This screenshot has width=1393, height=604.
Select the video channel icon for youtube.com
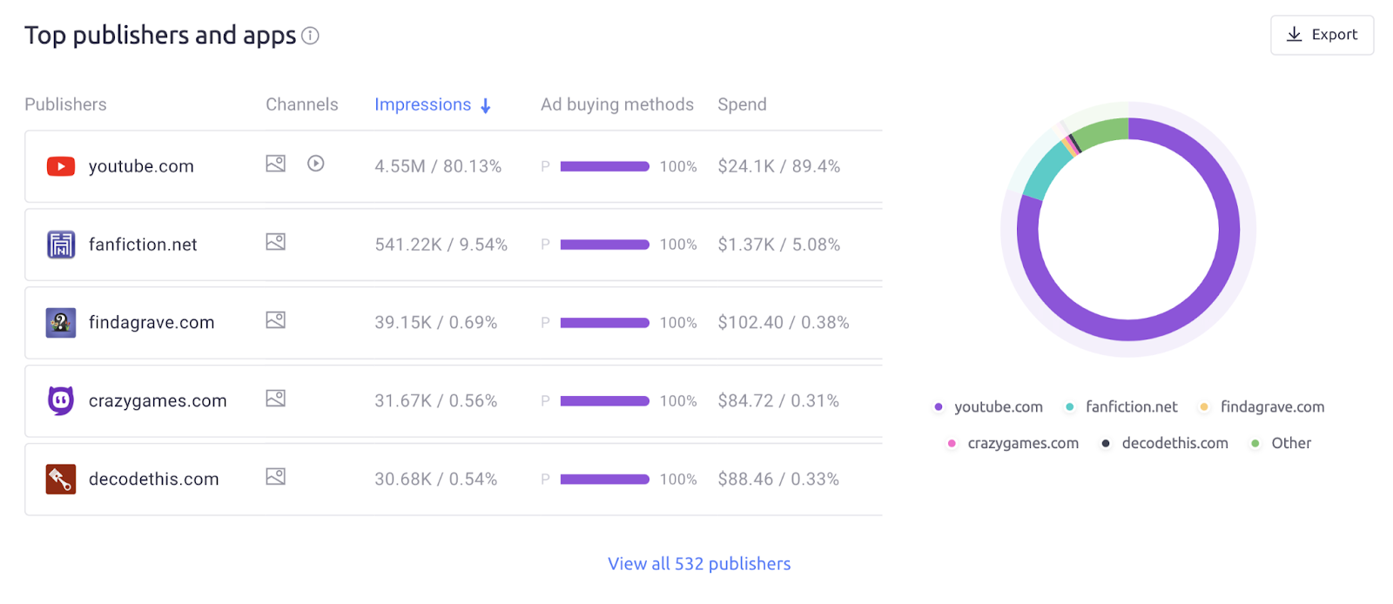pyautogui.click(x=315, y=164)
